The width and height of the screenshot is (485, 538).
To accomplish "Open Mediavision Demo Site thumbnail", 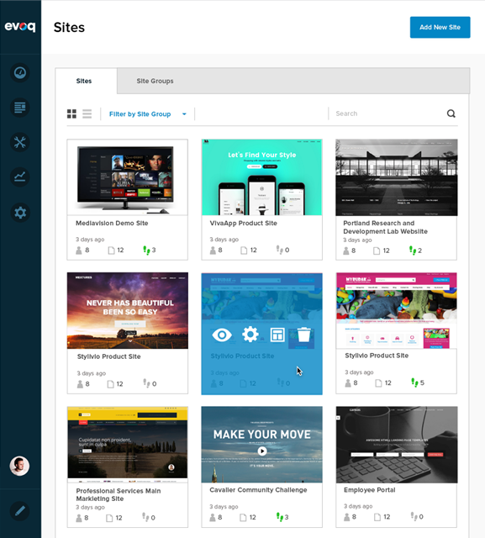I will [x=127, y=177].
